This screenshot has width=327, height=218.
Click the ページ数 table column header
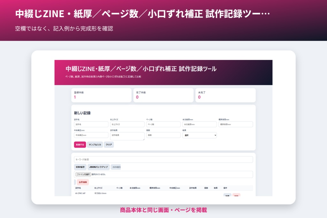(119, 188)
